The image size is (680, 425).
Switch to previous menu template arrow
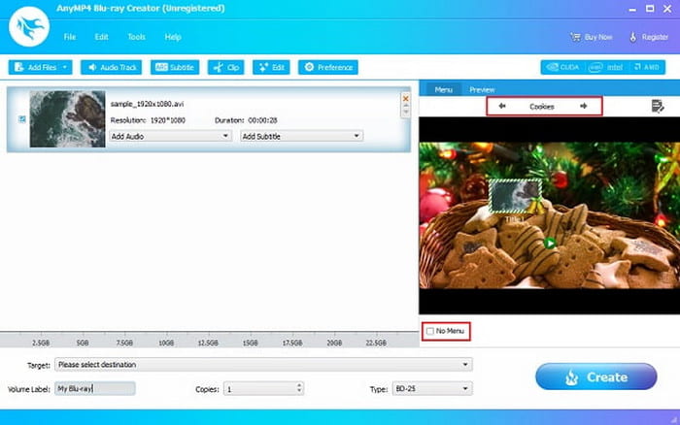pyautogui.click(x=501, y=106)
